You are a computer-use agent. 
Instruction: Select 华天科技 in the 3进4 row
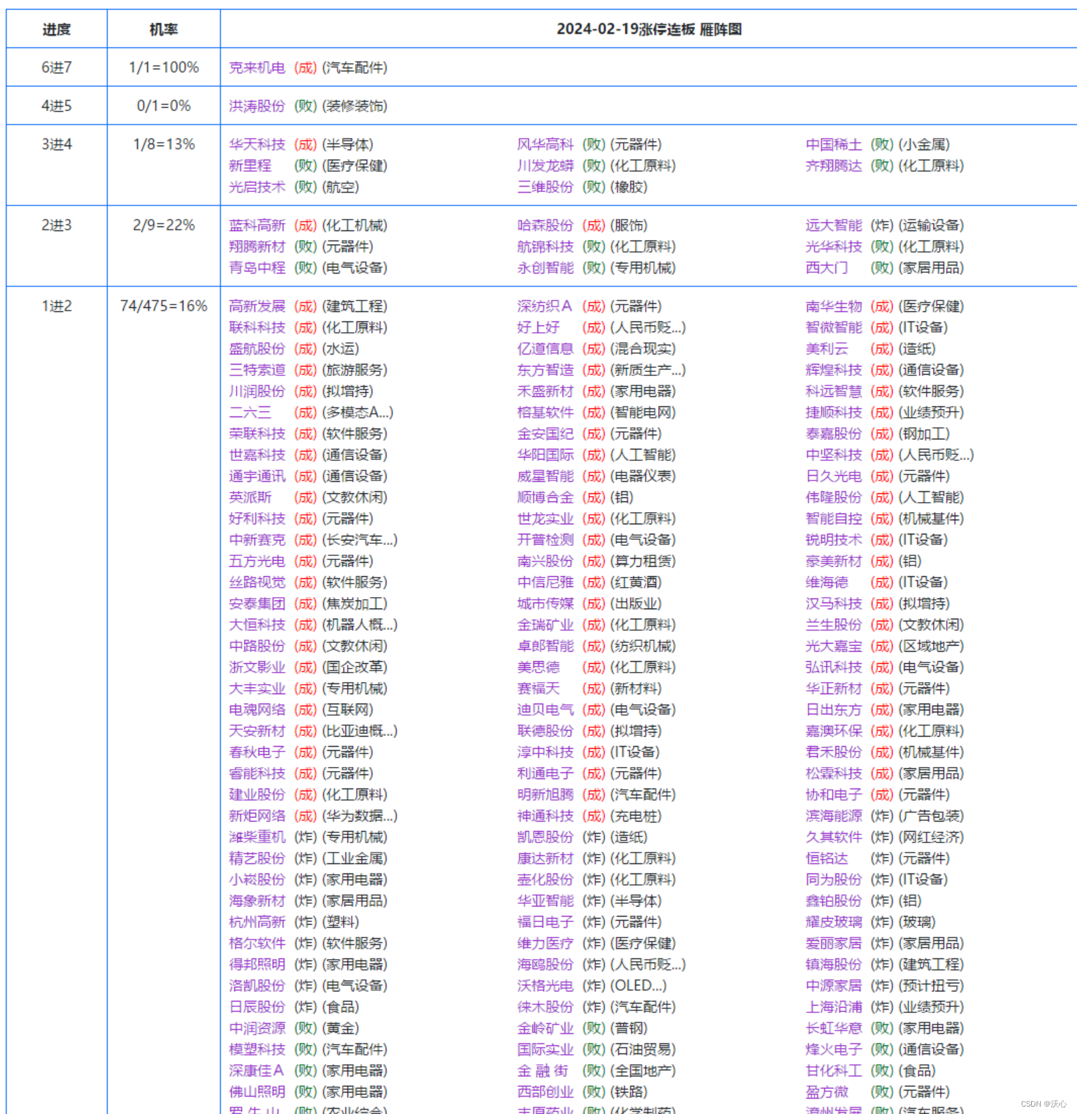(257, 144)
